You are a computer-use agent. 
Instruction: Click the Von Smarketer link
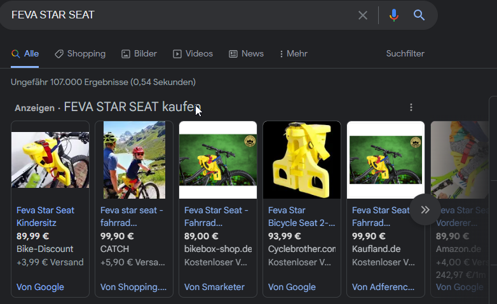click(214, 287)
